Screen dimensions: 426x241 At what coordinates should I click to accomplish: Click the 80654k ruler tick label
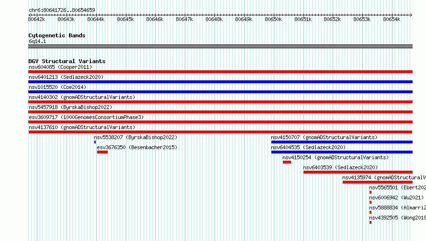392,19
